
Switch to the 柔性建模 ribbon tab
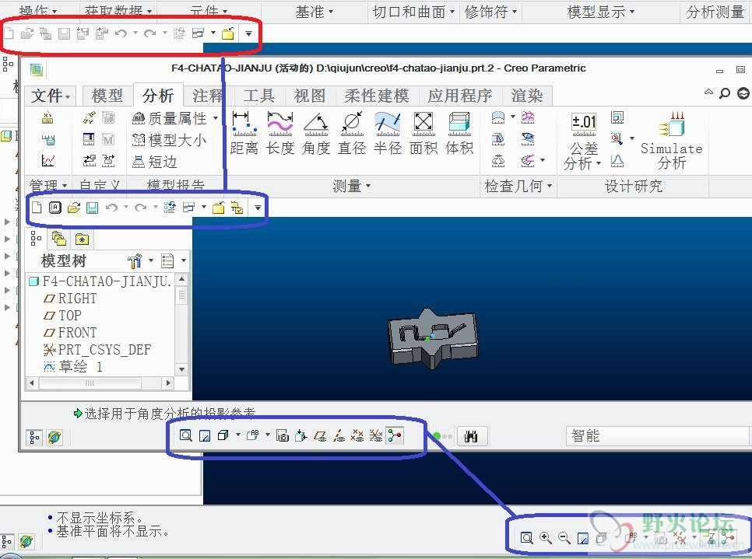[377, 96]
